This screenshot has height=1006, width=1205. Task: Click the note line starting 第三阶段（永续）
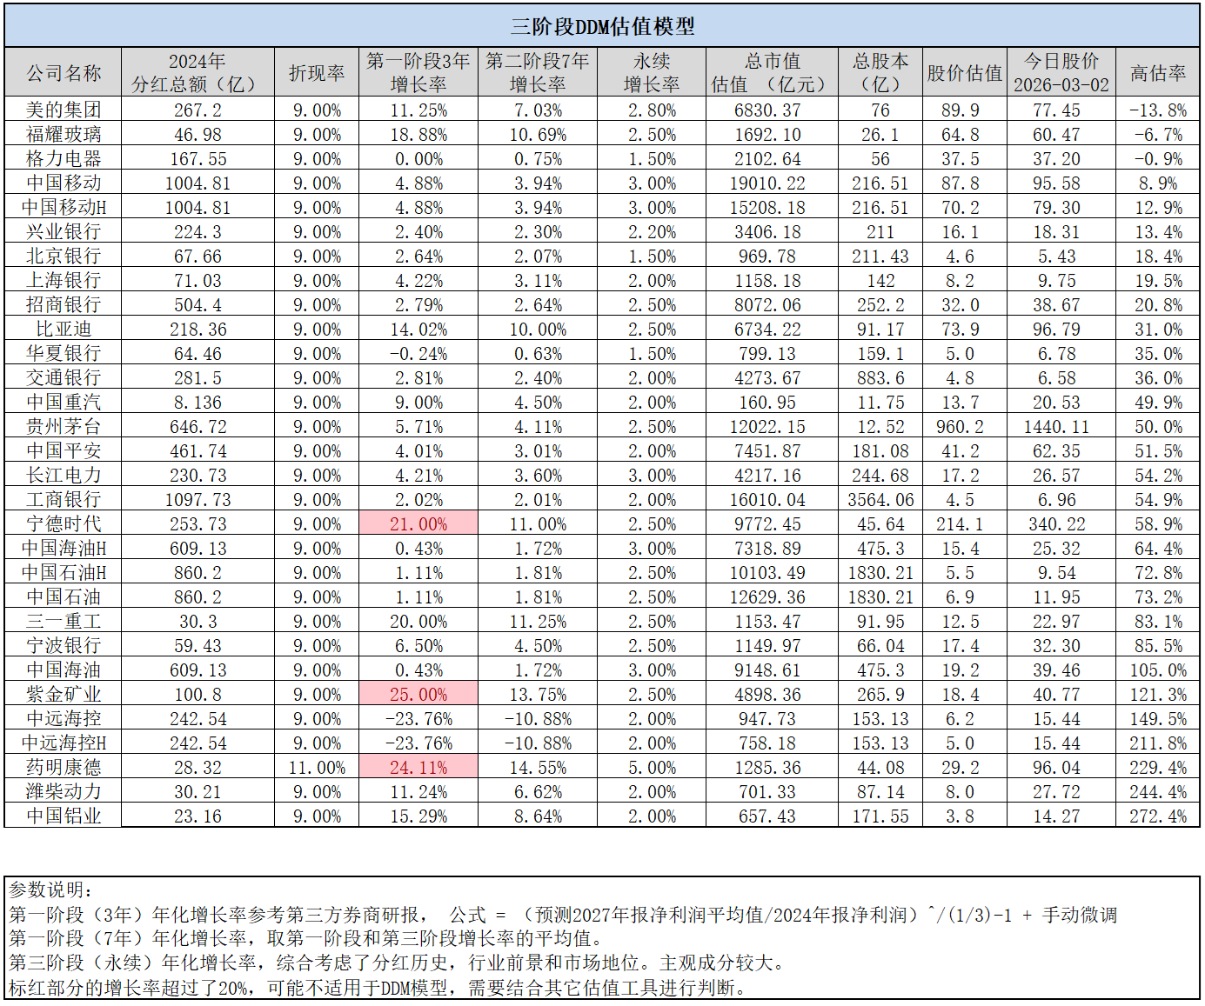pyautogui.click(x=397, y=963)
